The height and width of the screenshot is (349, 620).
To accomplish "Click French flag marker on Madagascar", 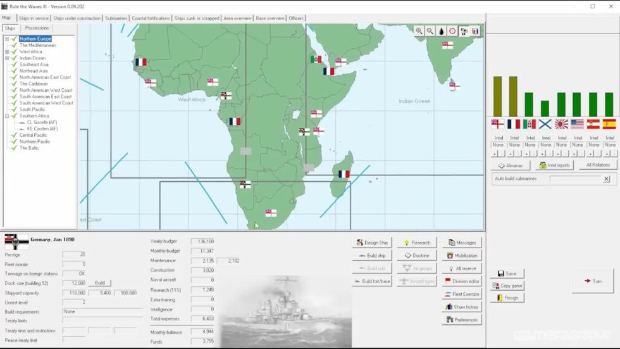I will 344,174.
